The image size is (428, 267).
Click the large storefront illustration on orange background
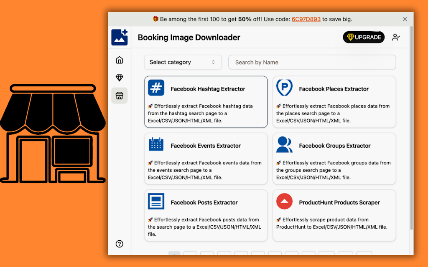tap(53, 133)
